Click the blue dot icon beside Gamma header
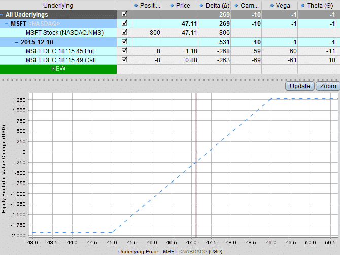340x255 pixels. tap(236, 6)
